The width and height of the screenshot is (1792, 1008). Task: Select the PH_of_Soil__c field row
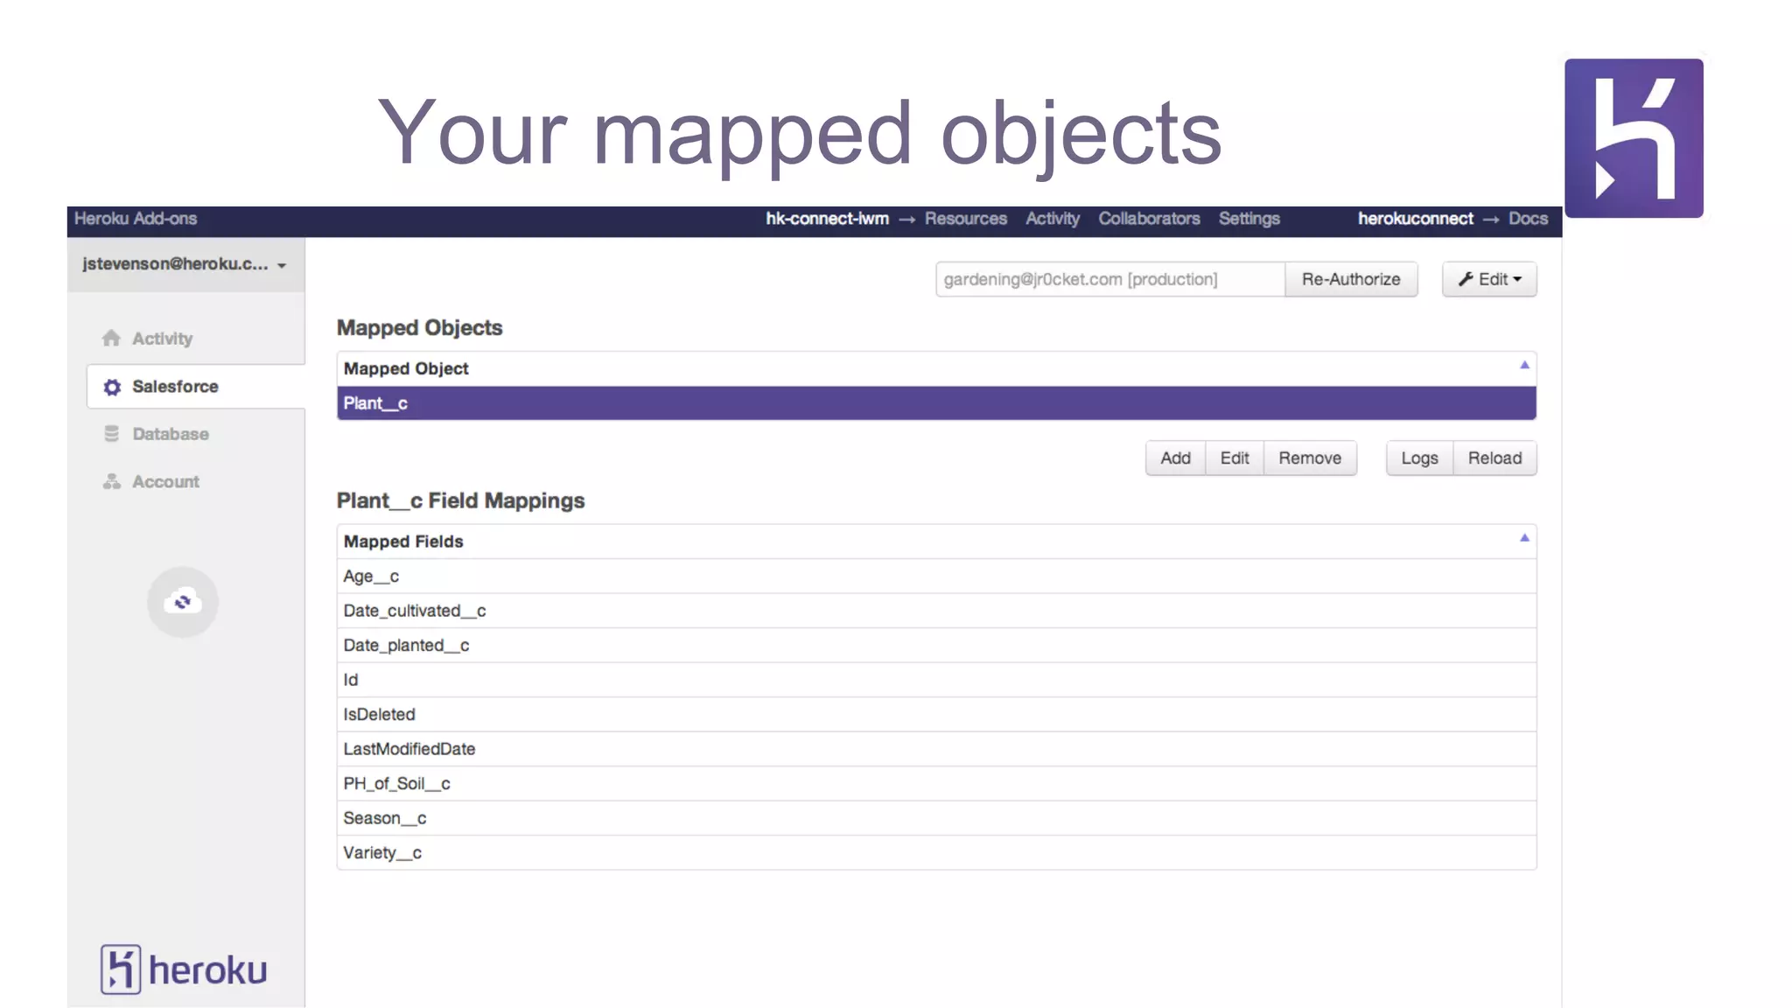pyautogui.click(x=936, y=784)
